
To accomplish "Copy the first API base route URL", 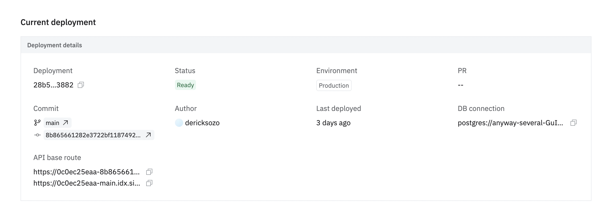I will [x=149, y=172].
